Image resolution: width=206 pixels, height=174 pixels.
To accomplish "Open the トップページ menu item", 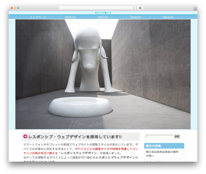I will [38, 17].
